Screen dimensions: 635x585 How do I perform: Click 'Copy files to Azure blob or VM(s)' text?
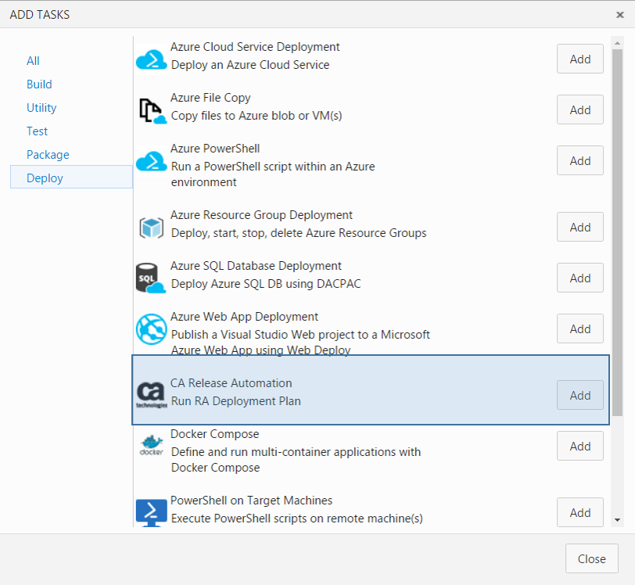pyautogui.click(x=257, y=116)
